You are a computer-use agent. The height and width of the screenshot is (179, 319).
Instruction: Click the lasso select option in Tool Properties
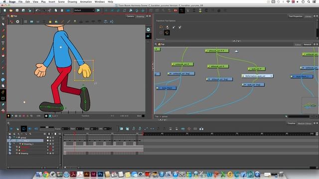(x=161, y=27)
